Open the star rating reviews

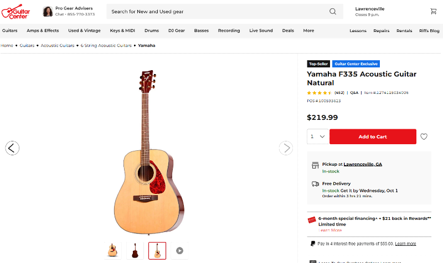(320, 93)
